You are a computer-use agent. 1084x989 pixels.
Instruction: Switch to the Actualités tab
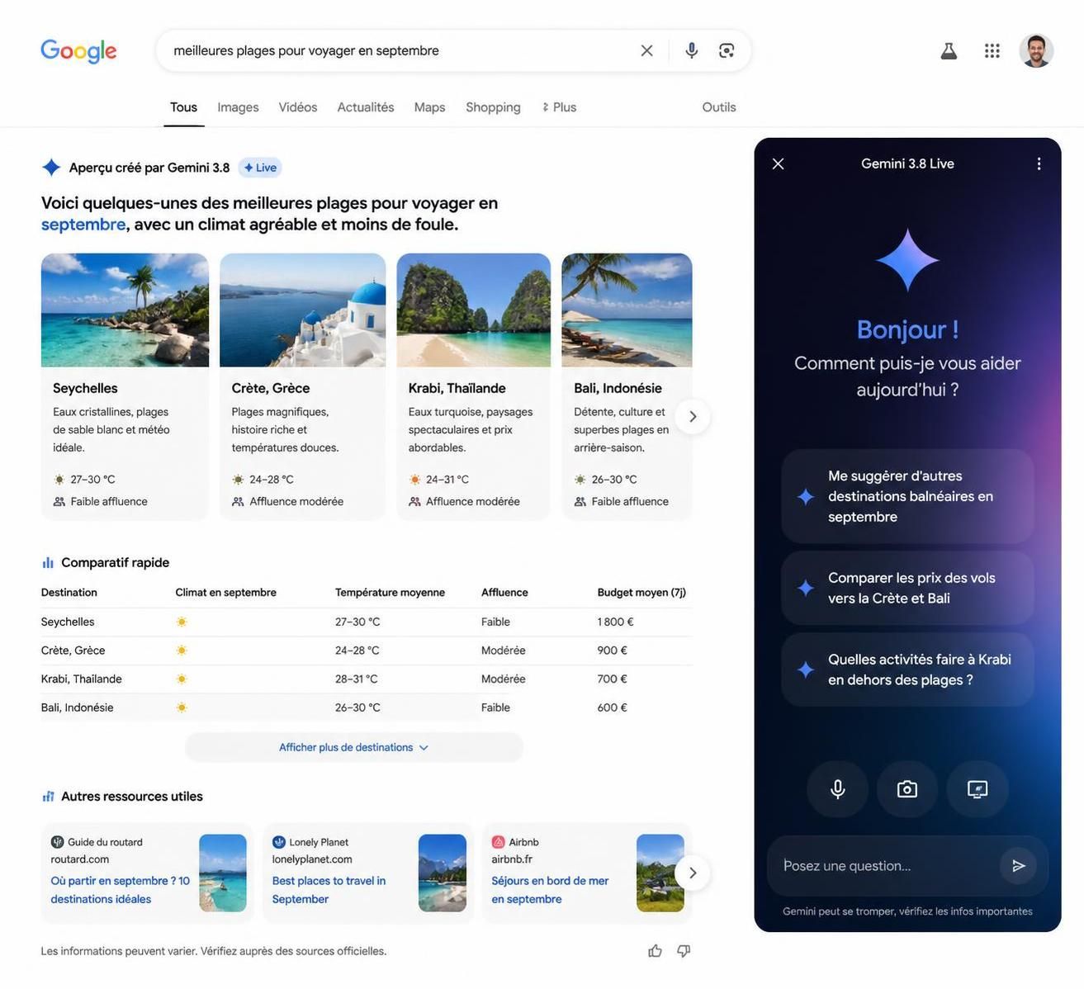[x=366, y=107]
